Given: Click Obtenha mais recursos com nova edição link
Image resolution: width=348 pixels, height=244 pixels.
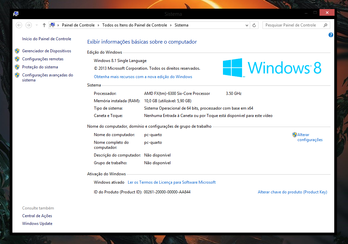Looking at the screenshot, I should click(143, 77).
